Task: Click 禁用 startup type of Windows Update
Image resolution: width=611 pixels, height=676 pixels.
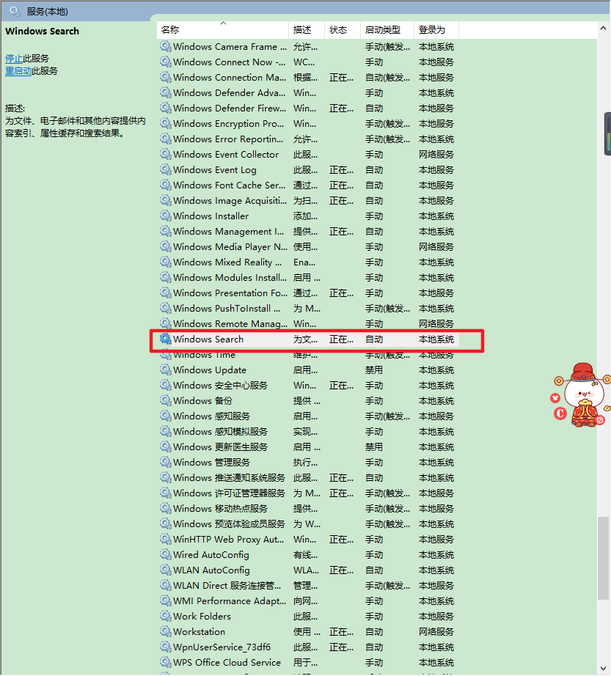Action: point(374,370)
